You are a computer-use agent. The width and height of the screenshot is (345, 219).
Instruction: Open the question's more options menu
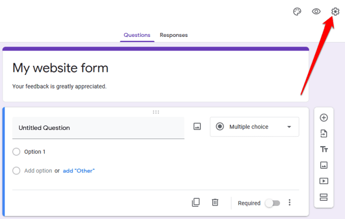(290, 202)
